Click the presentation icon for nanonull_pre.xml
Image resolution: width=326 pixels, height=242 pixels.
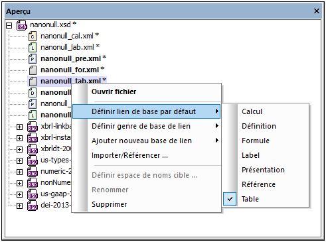[x=33, y=59]
